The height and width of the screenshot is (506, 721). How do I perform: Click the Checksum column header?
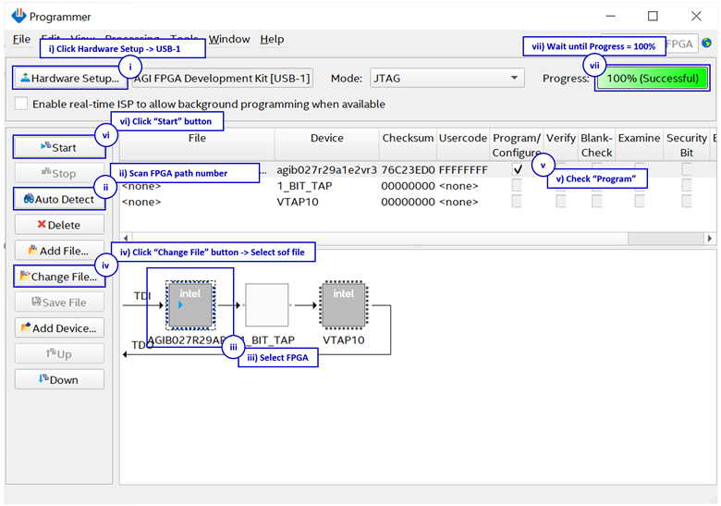pos(407,138)
